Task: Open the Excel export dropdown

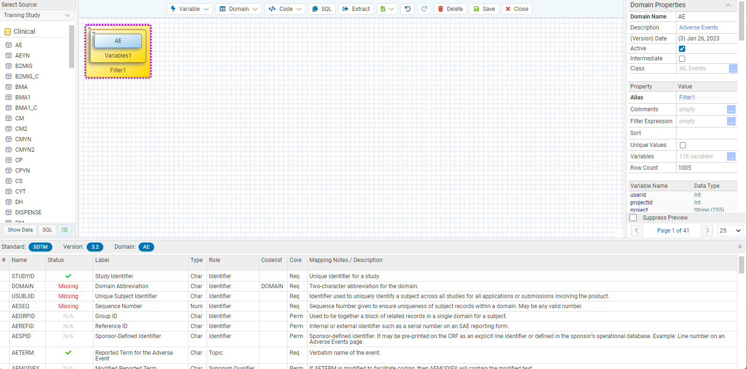Action: pos(387,9)
